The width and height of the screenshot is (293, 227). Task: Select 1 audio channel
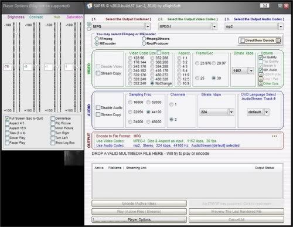(171, 104)
